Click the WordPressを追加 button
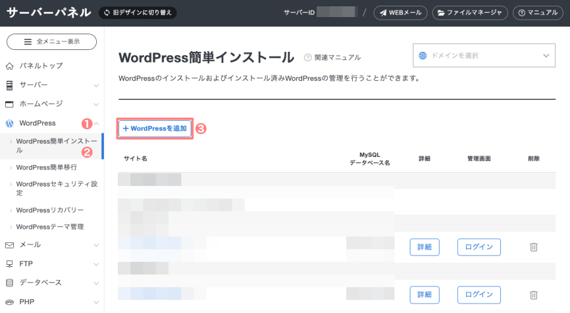 155,128
